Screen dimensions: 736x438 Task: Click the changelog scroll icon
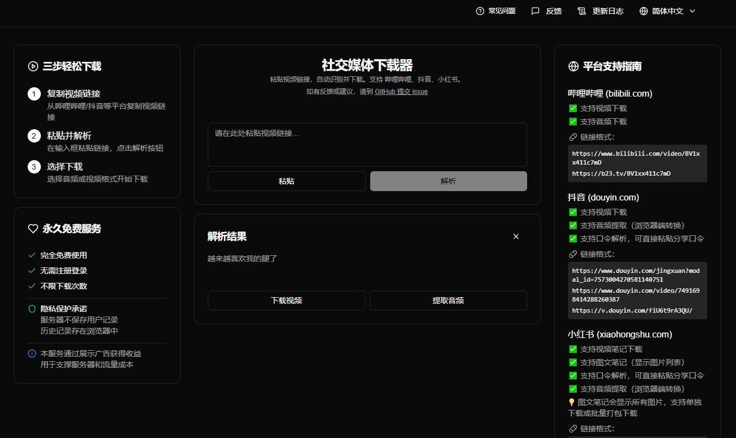581,11
